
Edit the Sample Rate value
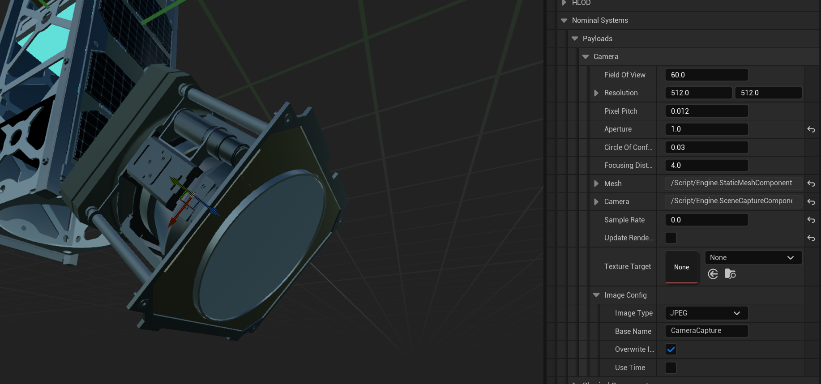click(x=706, y=220)
